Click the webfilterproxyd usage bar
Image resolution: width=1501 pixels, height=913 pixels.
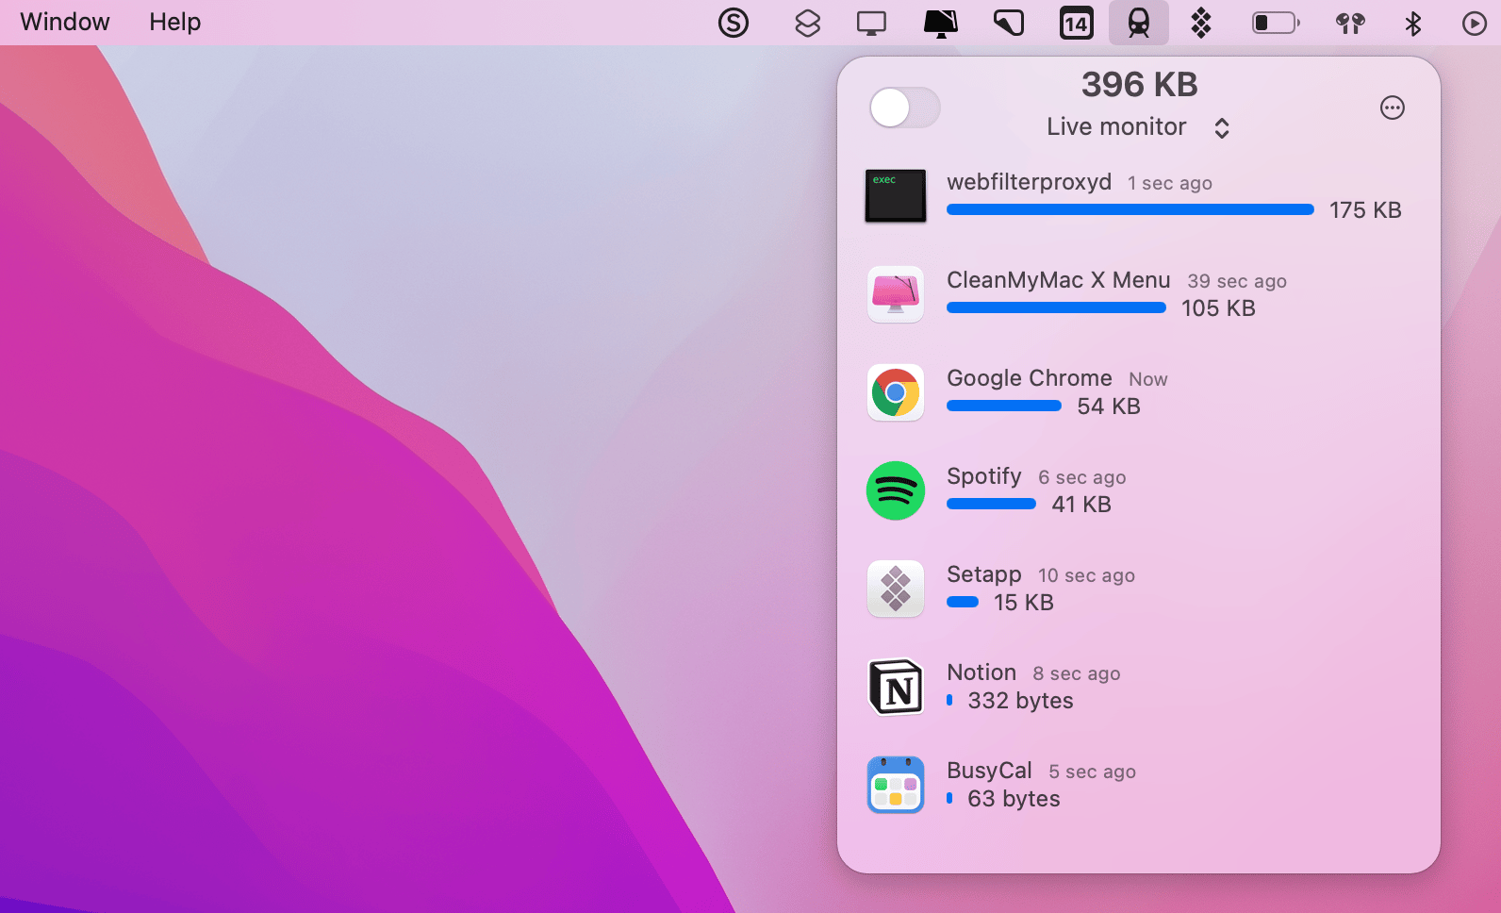coord(1130,209)
